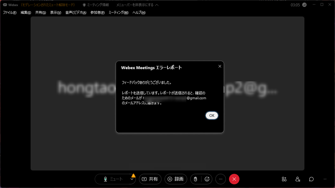Image resolution: width=335 pixels, height=188 pixels.
Task: Click the モデレーションされたミュート解除モード label
Action: coord(48,5)
